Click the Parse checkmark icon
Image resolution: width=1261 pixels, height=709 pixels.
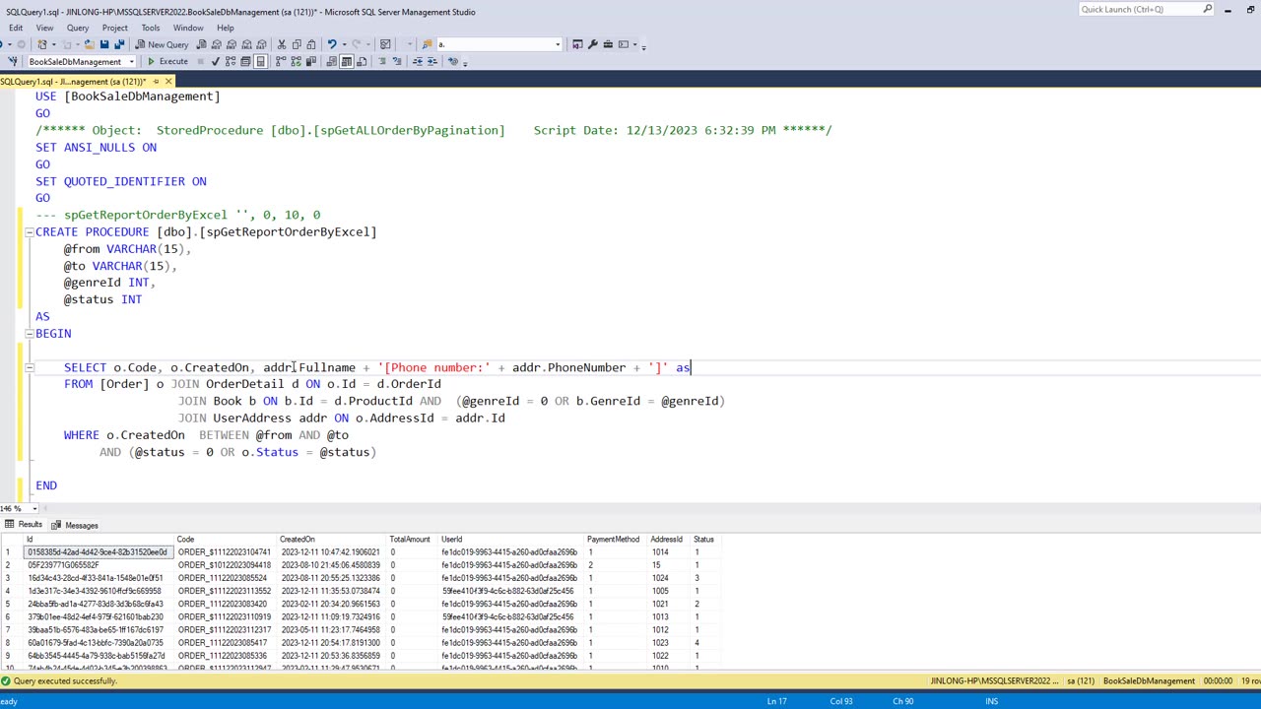[215, 61]
